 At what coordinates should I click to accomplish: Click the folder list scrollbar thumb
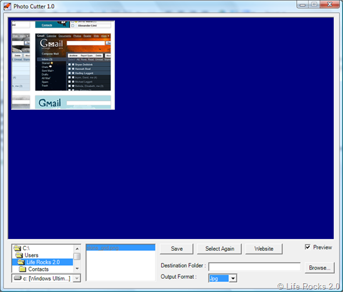[x=77, y=256]
